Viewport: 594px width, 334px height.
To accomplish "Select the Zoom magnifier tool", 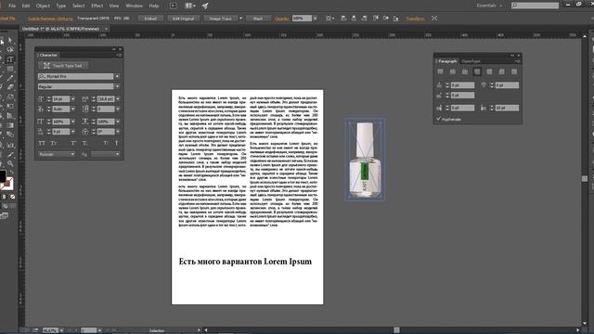I will [10, 163].
